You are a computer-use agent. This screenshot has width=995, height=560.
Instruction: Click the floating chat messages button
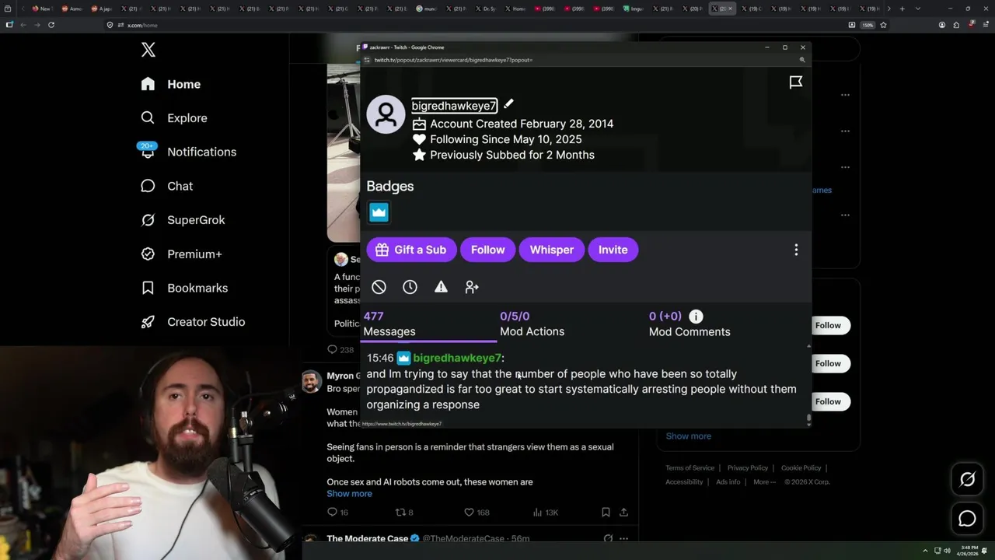pyautogui.click(x=967, y=519)
